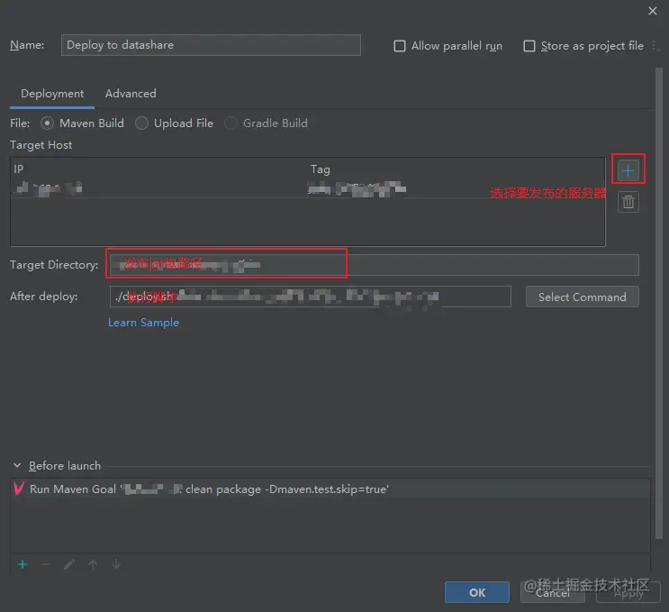Close the run configuration dialog
The height and width of the screenshot is (612, 669).
click(x=653, y=11)
